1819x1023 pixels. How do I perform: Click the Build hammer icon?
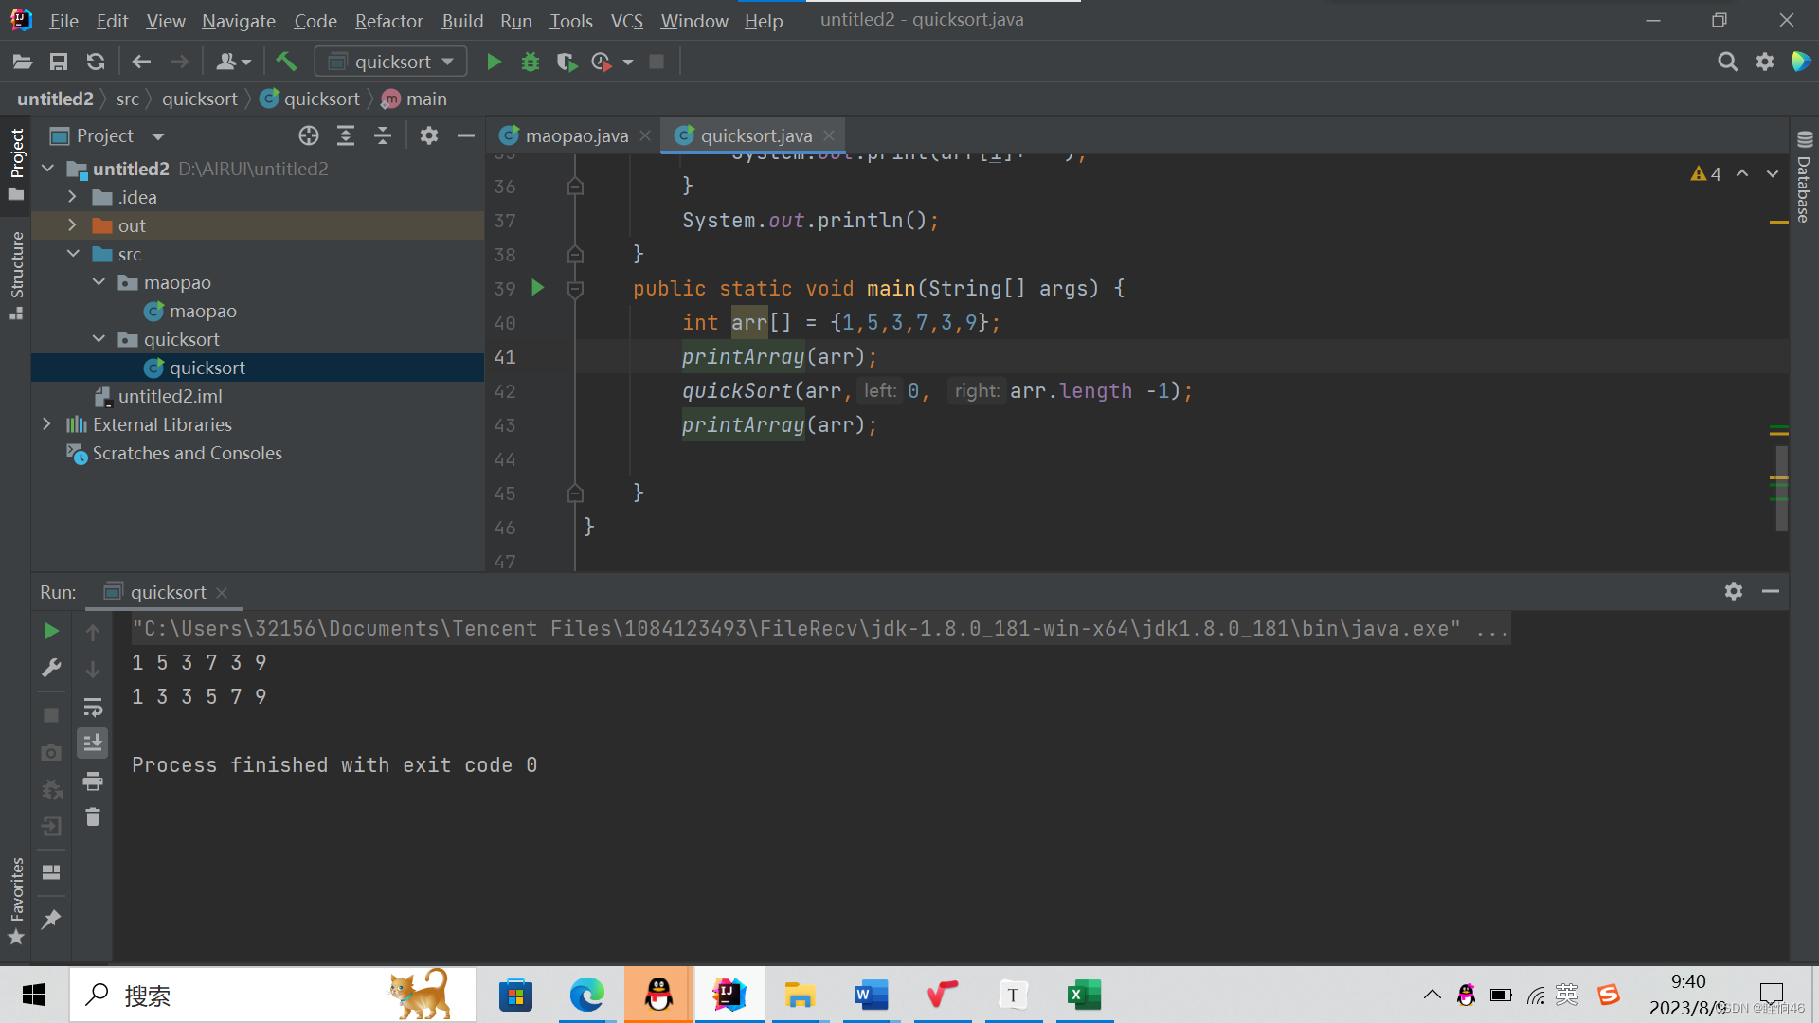coord(286,63)
